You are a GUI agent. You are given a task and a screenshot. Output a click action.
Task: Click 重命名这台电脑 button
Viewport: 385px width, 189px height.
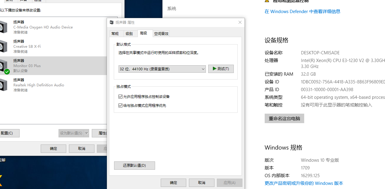coord(284,118)
